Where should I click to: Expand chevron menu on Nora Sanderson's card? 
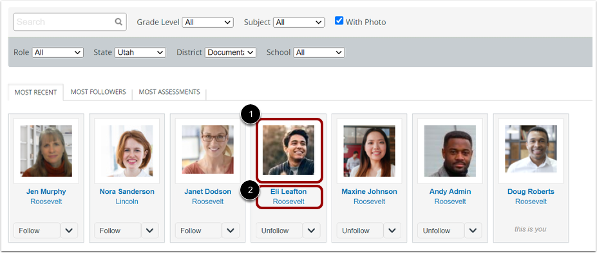click(150, 230)
